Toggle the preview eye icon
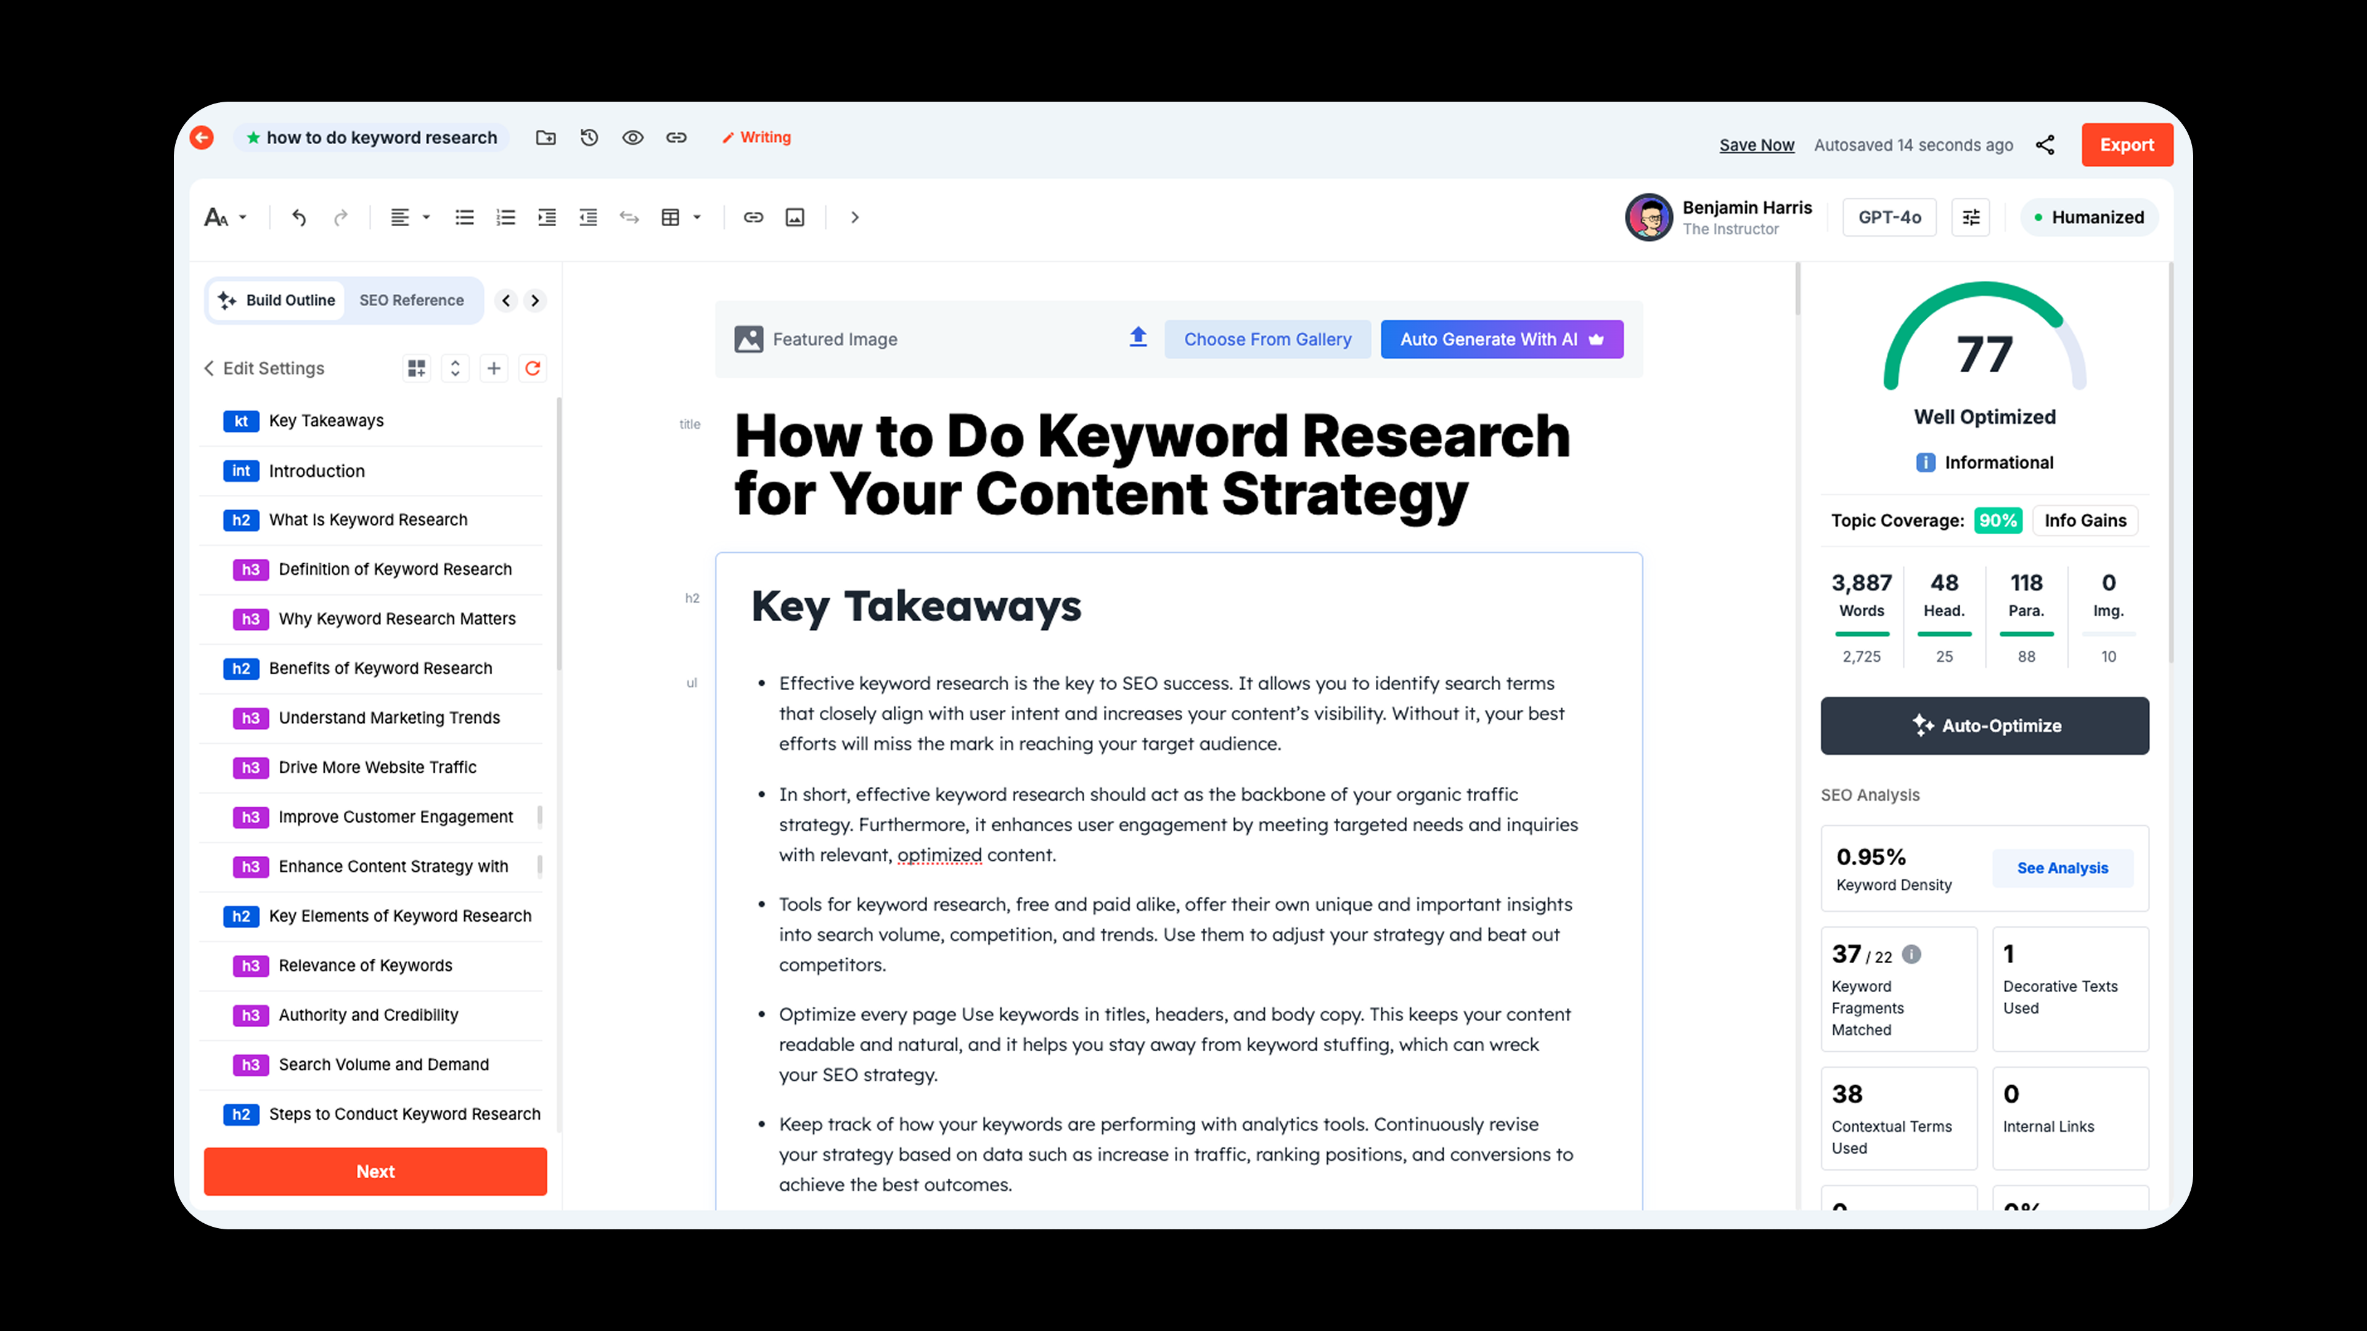 point(632,138)
